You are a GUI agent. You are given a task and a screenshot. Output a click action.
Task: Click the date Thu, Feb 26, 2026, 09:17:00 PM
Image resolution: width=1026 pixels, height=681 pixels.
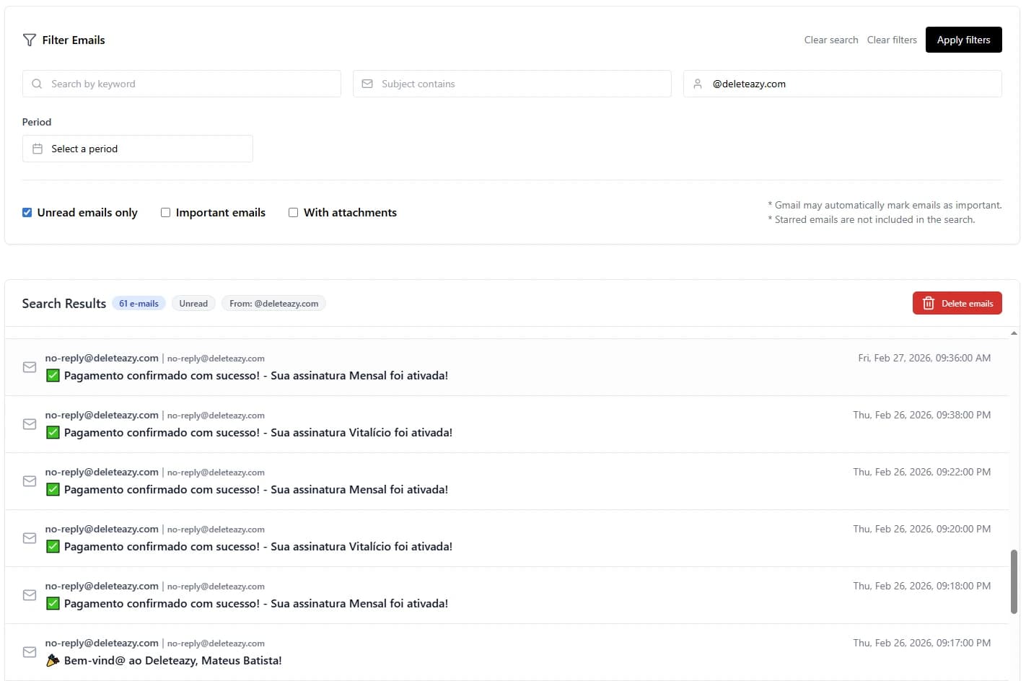pos(922,643)
